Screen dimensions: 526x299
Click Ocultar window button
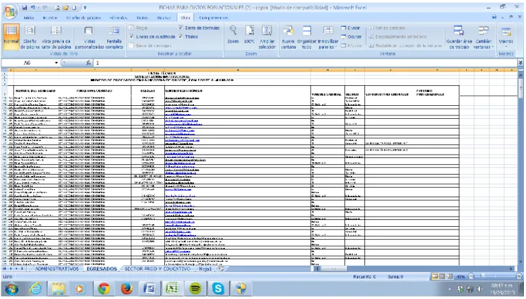tap(351, 36)
